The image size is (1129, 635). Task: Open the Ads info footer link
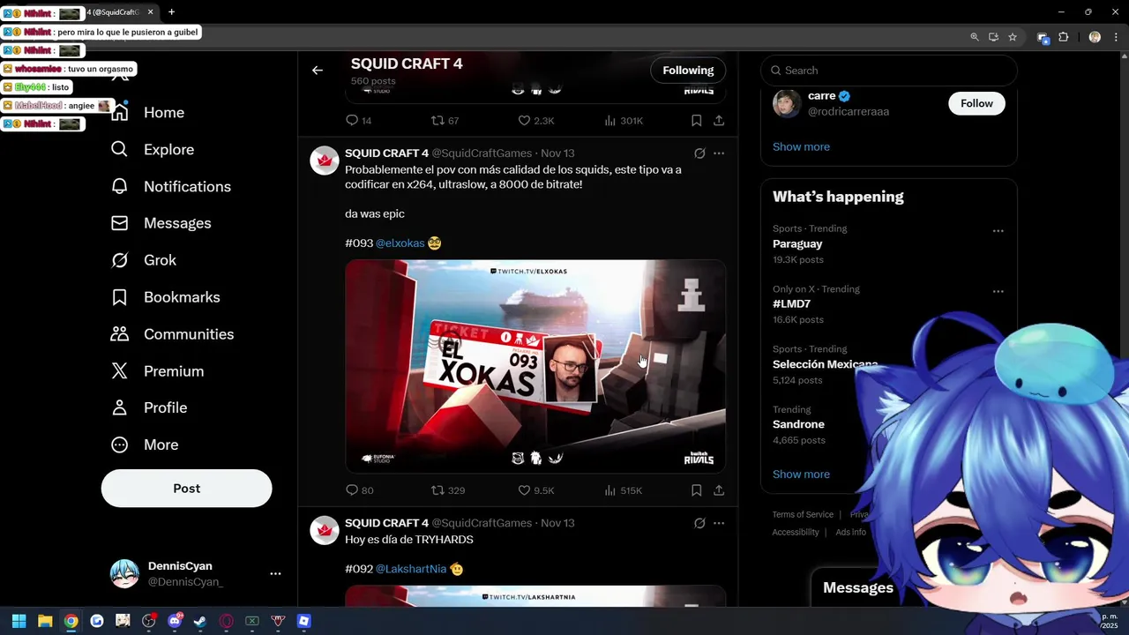pyautogui.click(x=850, y=533)
